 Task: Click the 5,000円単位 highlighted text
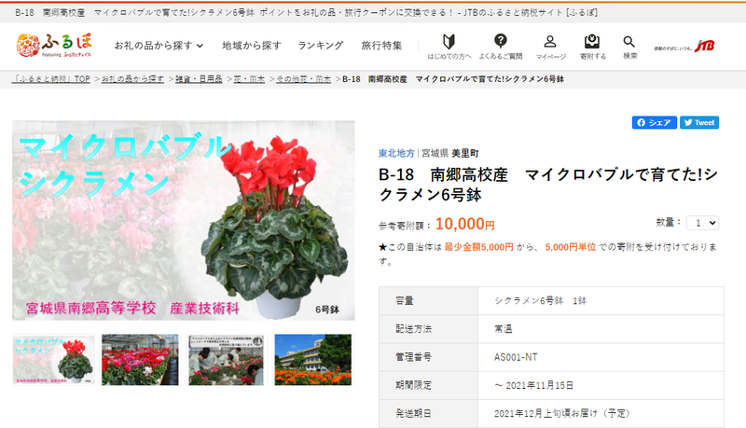571,247
